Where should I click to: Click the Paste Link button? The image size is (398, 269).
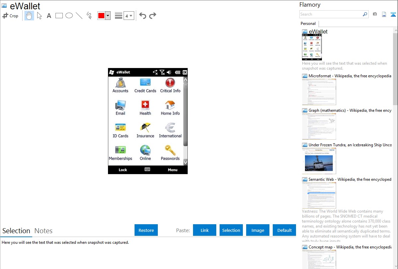205,230
